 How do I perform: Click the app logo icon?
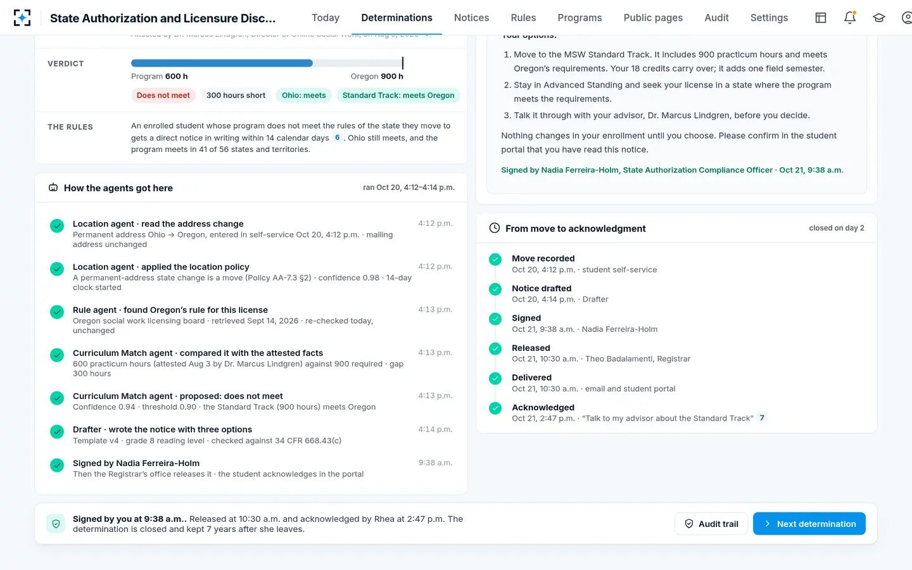22,18
